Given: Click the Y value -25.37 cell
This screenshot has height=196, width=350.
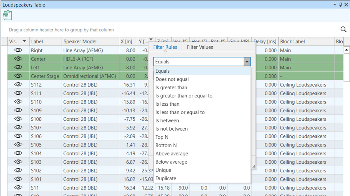Looking at the screenshot, I should click(x=146, y=171).
